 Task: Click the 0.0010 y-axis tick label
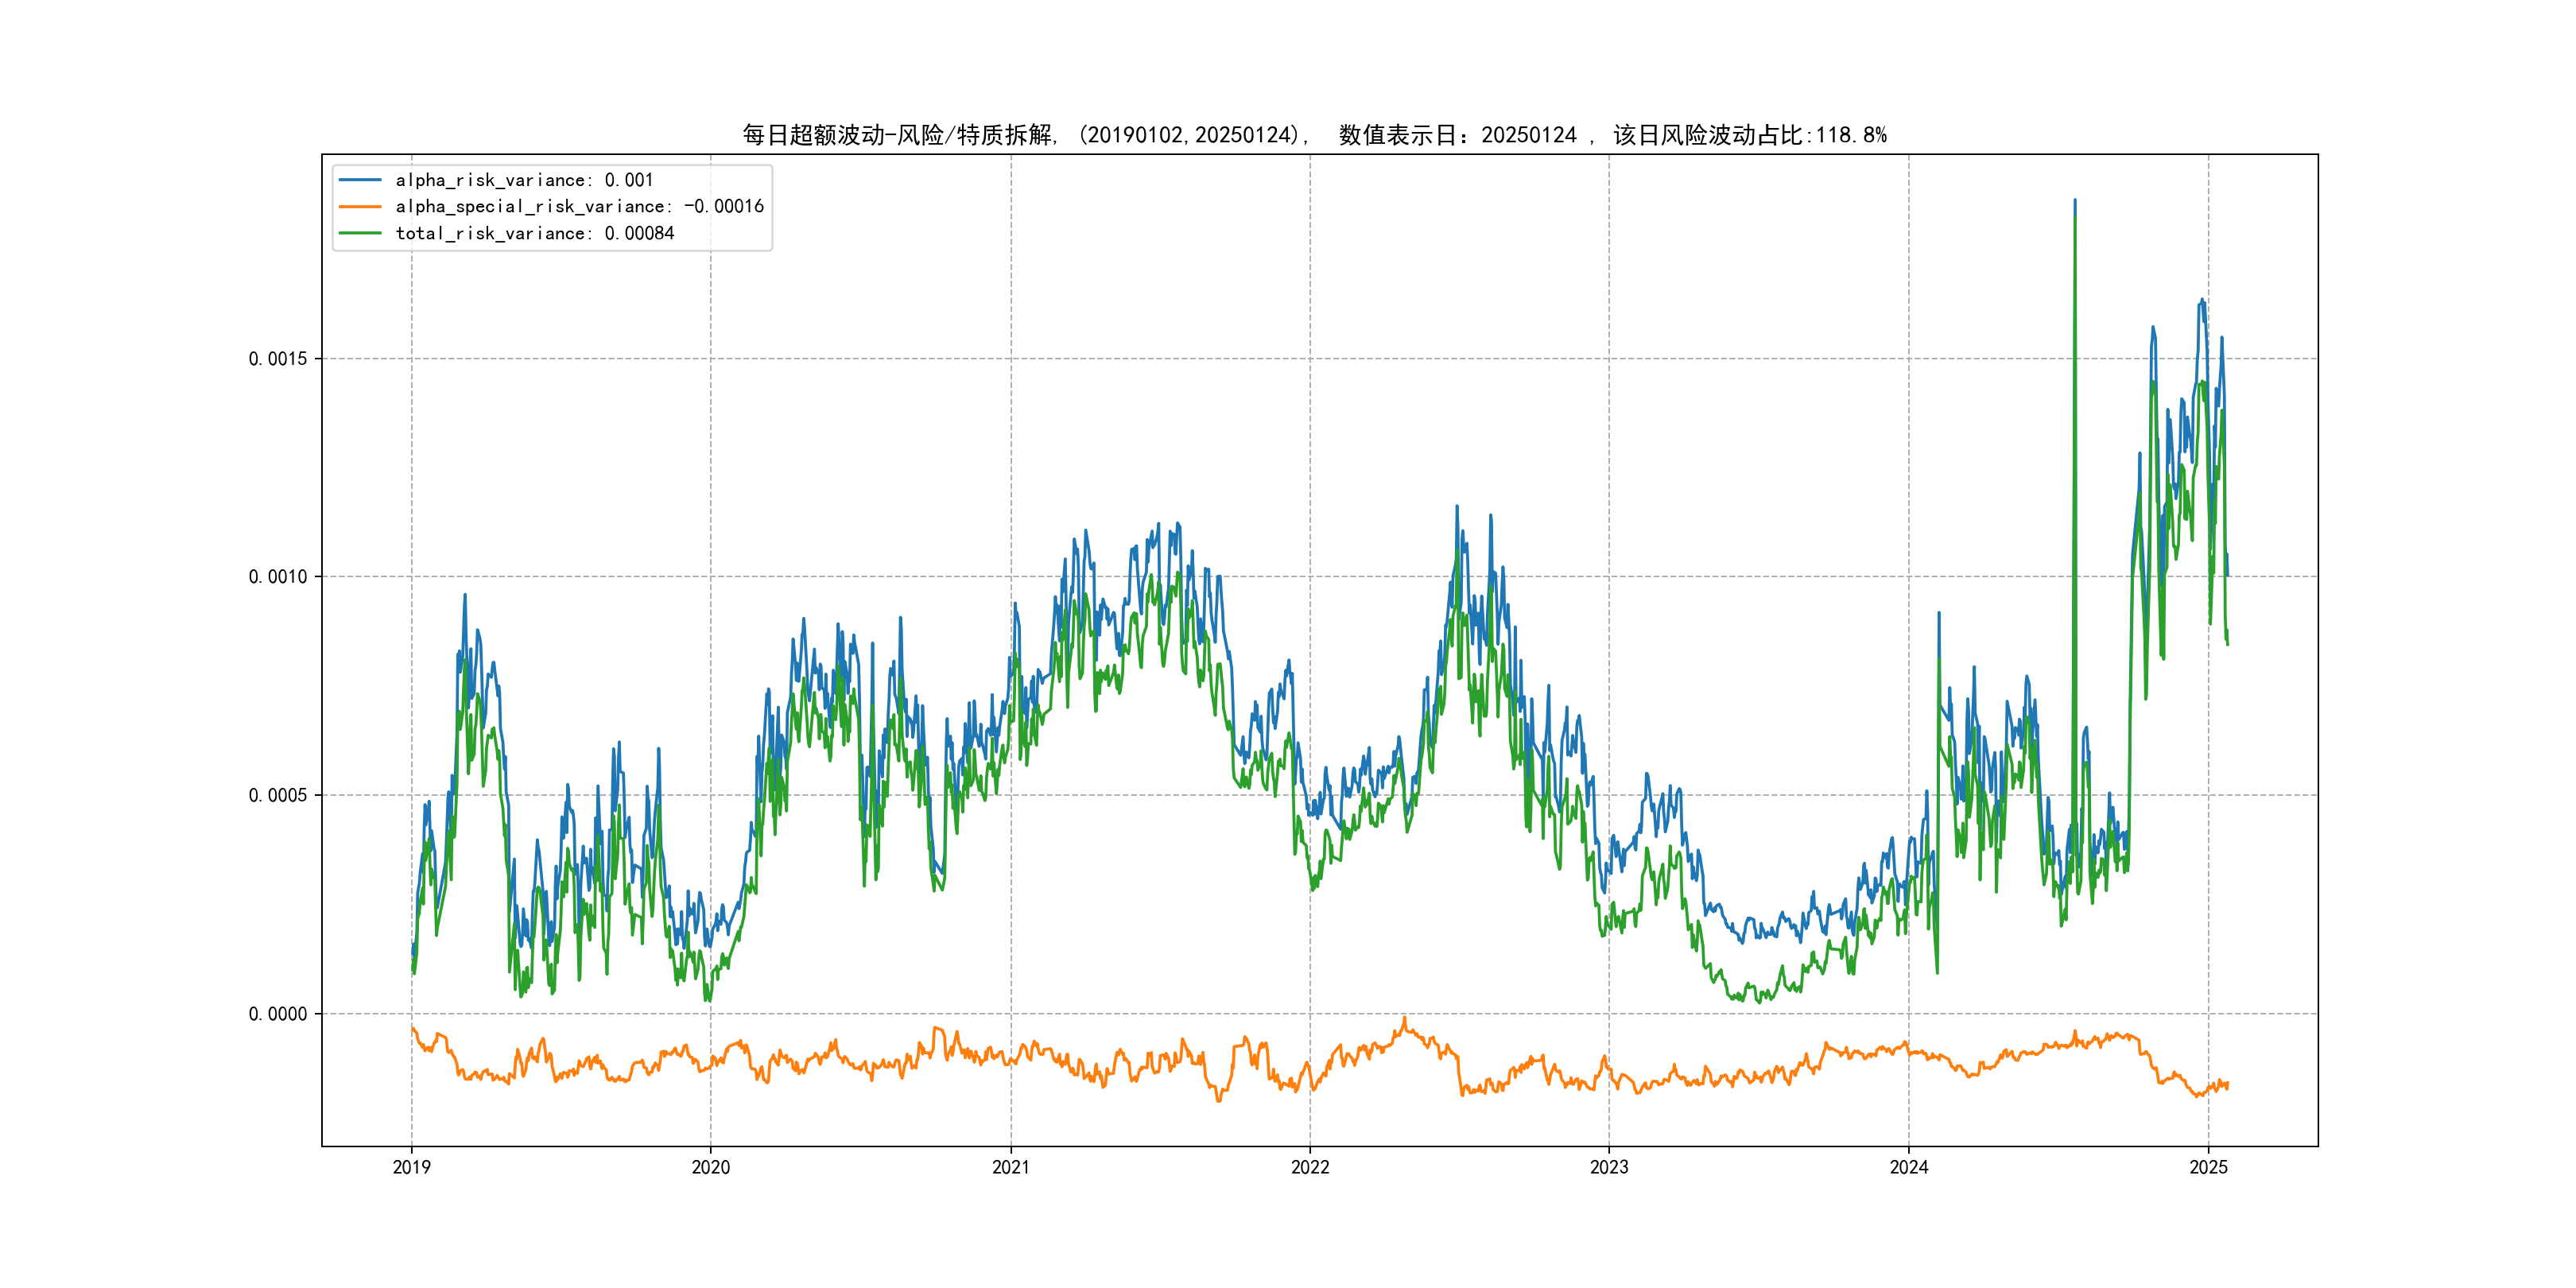click(278, 577)
